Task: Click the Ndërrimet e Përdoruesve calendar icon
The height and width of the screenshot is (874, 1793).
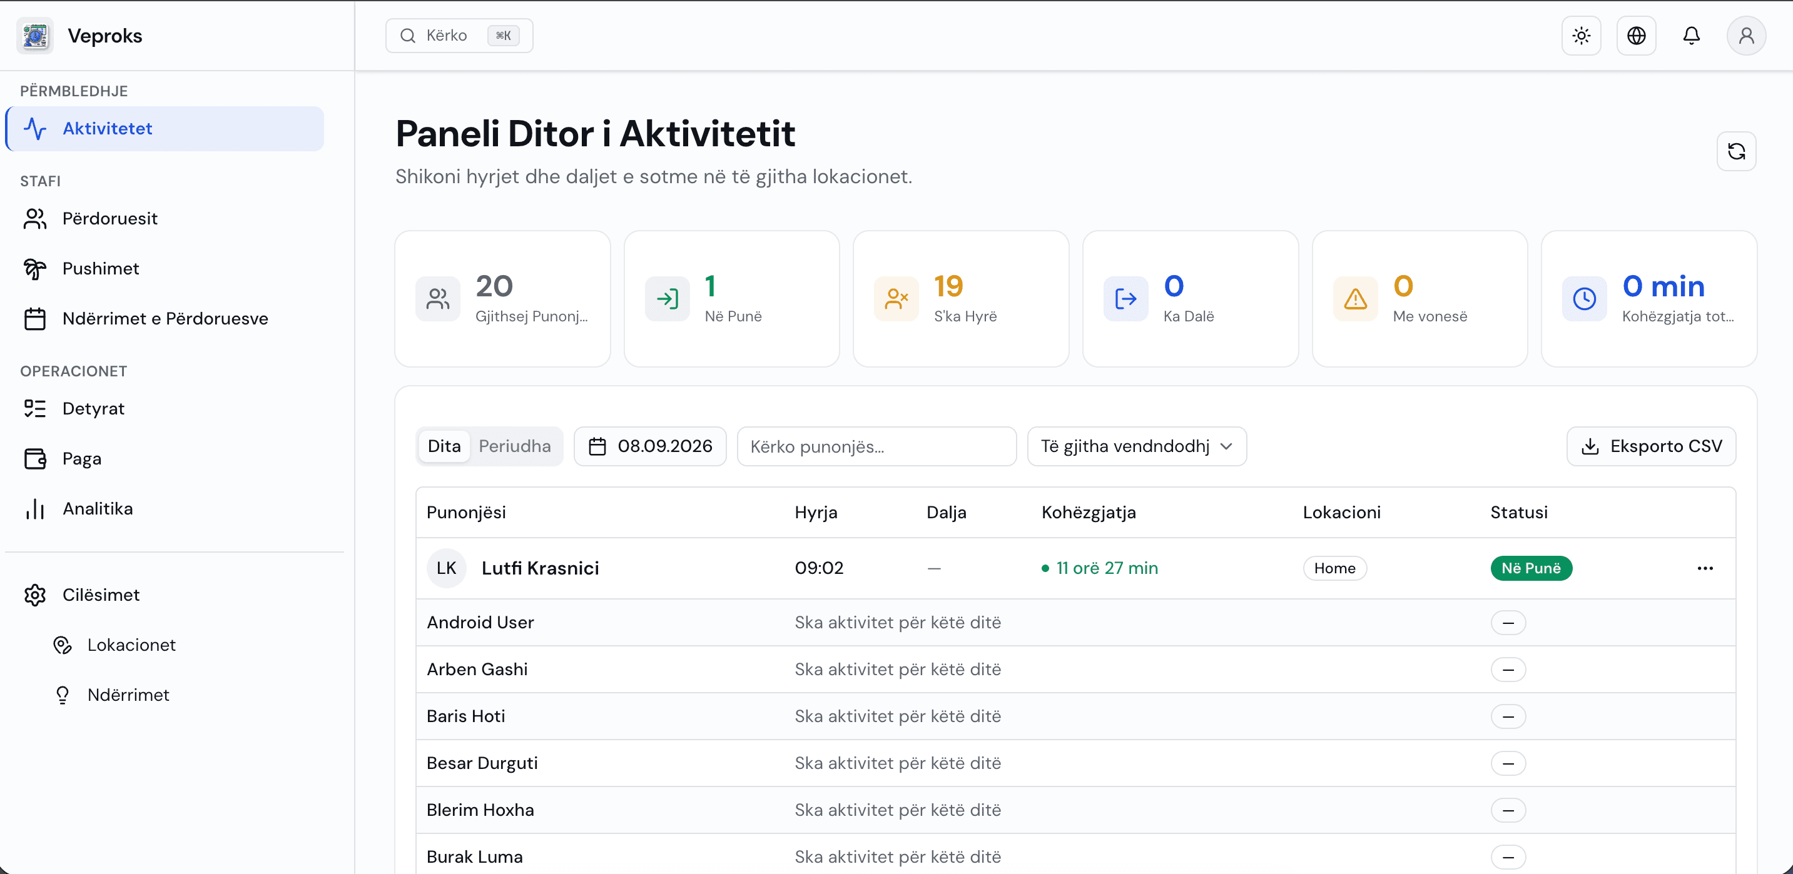Action: pyautogui.click(x=35, y=318)
